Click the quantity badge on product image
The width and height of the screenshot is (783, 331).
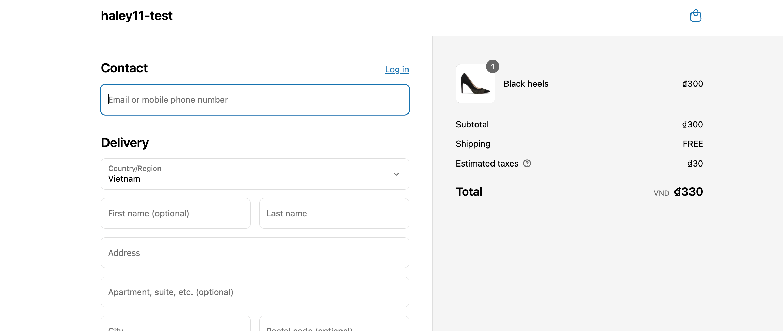[492, 67]
